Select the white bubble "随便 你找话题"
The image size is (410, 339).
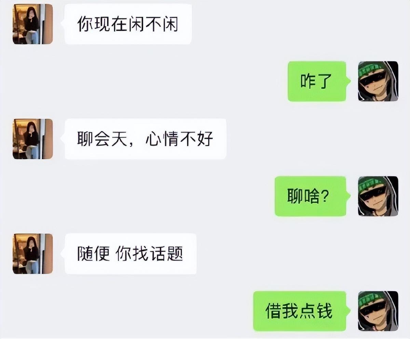(131, 254)
